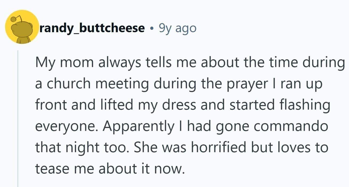Click the dot separator after the username
The height and width of the screenshot is (187, 349).
click(152, 28)
